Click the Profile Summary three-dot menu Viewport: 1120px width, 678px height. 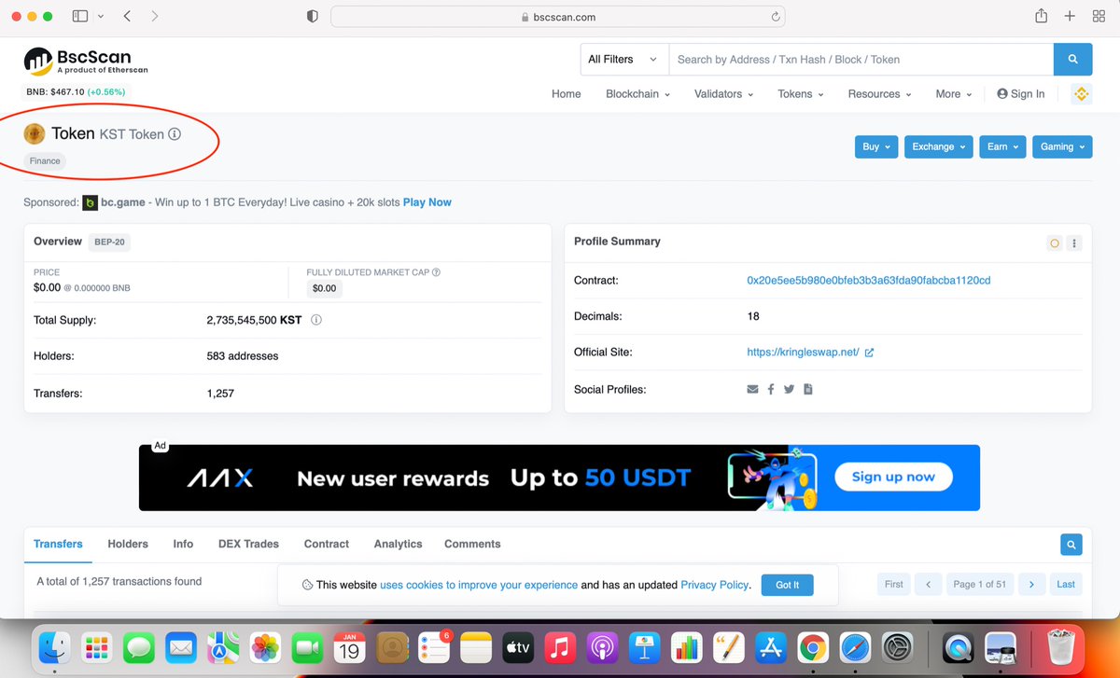pos(1074,243)
